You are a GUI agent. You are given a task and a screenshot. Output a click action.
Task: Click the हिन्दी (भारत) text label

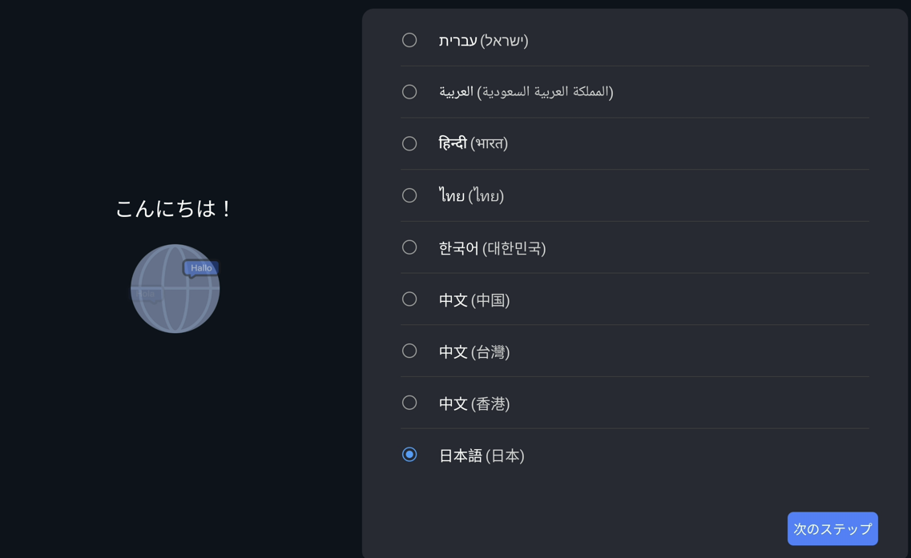(x=474, y=144)
